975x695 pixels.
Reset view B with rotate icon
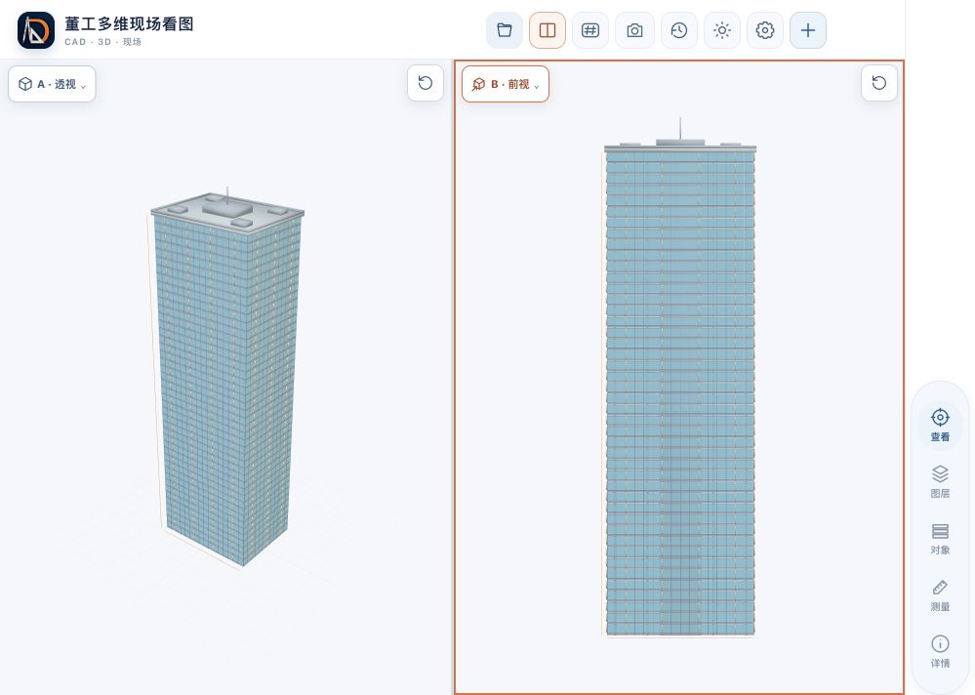pos(879,83)
